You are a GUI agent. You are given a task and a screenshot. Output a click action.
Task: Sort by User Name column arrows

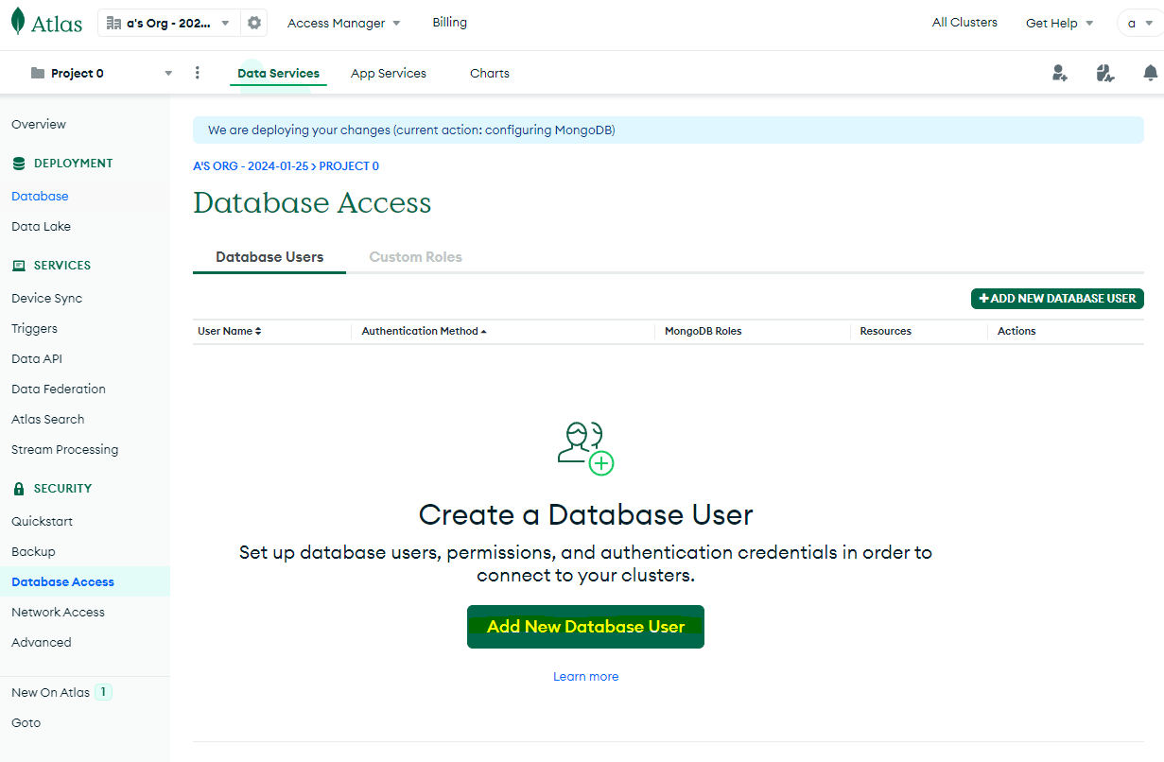258,331
